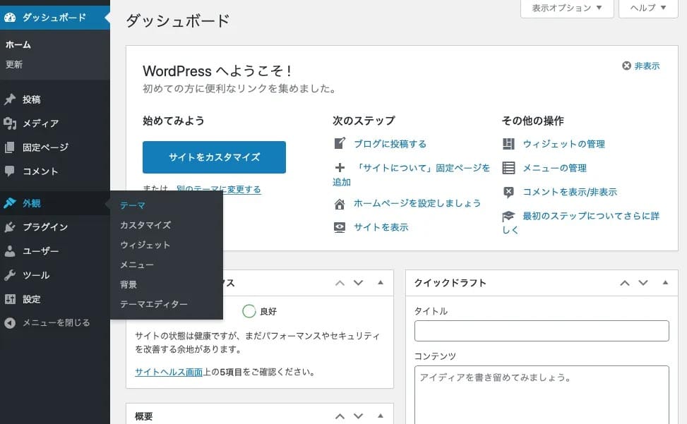This screenshot has width=687, height=424.
Task: Select テーマエディター in the 外観 submenu
Action: click(154, 304)
